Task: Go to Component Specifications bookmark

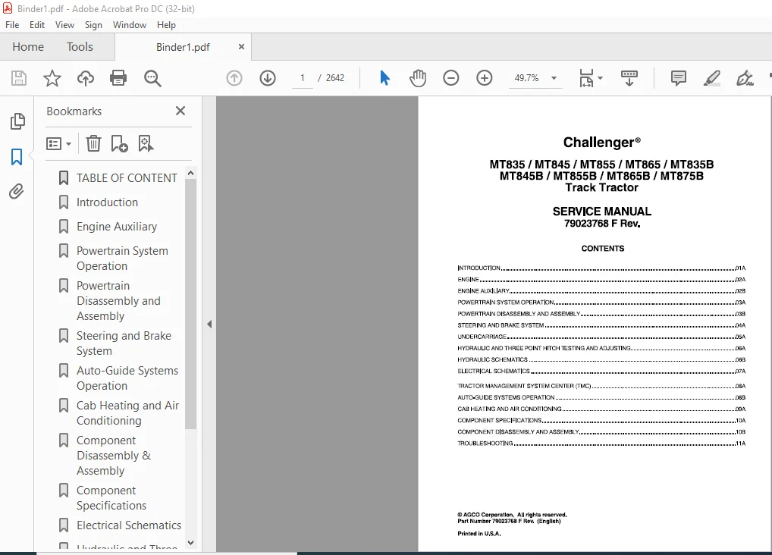Action: [111, 498]
